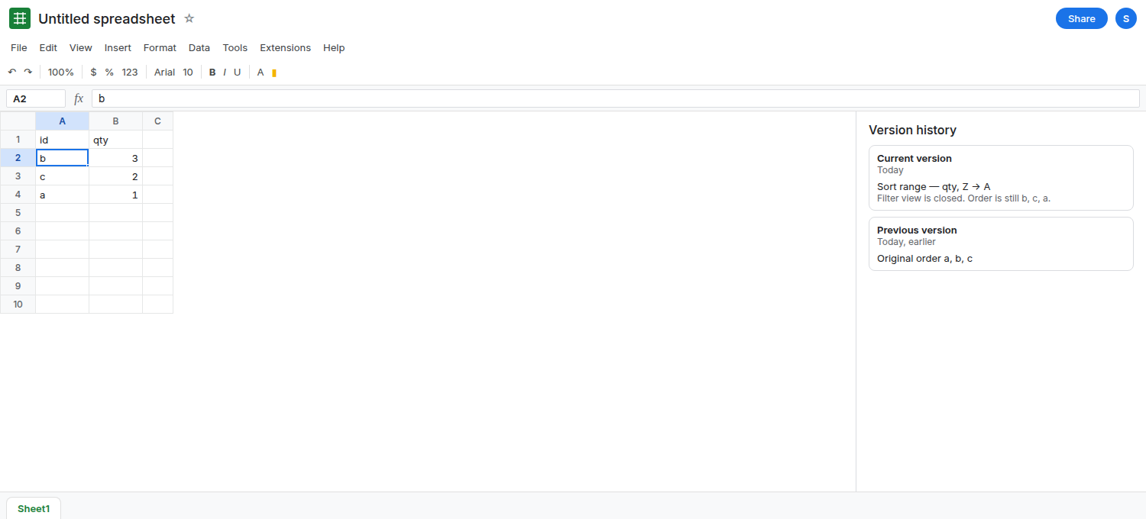Click cell containing id
Viewport: 1146px width, 519px height.
click(62, 140)
